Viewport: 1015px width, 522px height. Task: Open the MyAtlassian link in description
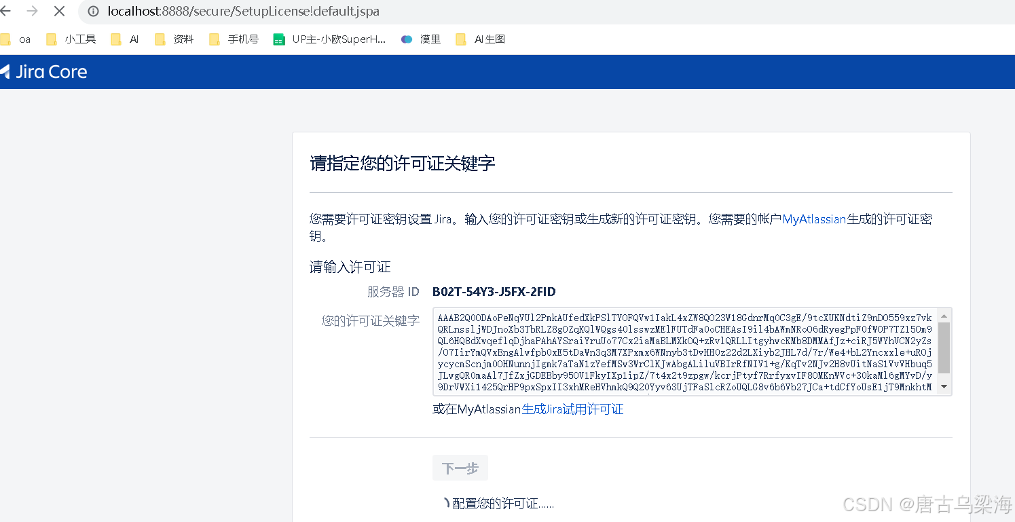[814, 219]
